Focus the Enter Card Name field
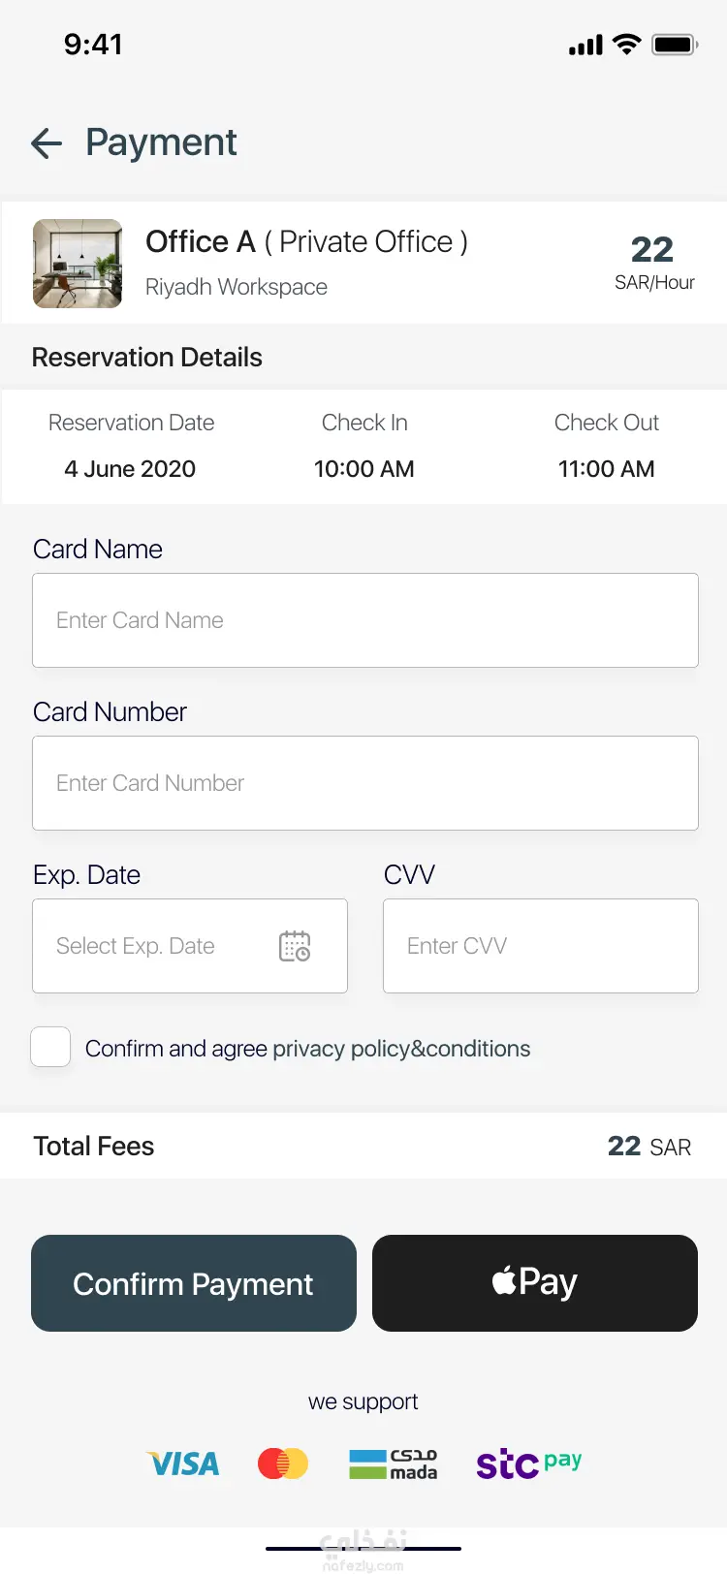727x1574 pixels. coord(365,620)
